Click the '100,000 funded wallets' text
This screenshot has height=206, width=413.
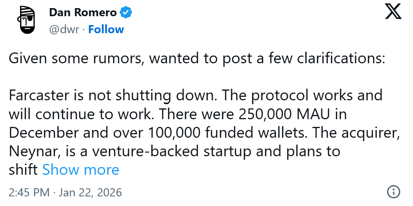(223, 132)
